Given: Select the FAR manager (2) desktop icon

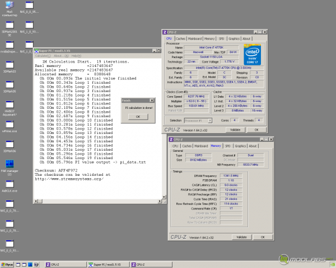Looking at the screenshot, I should 10,167.
